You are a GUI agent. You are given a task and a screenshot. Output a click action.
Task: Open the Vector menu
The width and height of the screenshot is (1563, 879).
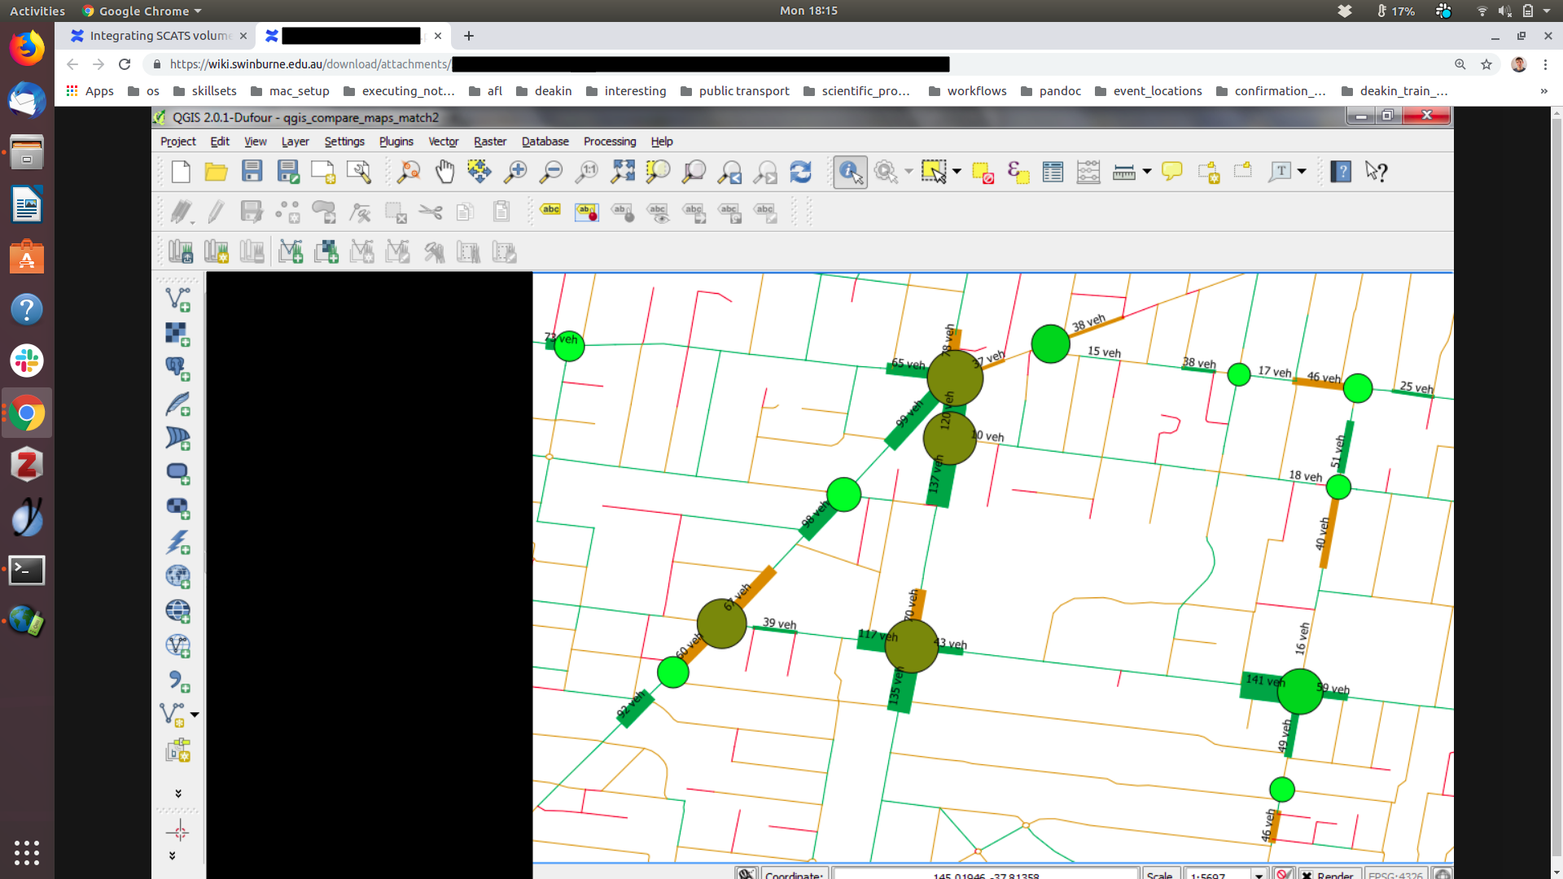pyautogui.click(x=443, y=142)
